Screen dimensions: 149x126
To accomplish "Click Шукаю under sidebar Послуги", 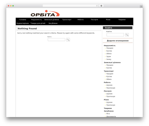I will click(109, 94).
